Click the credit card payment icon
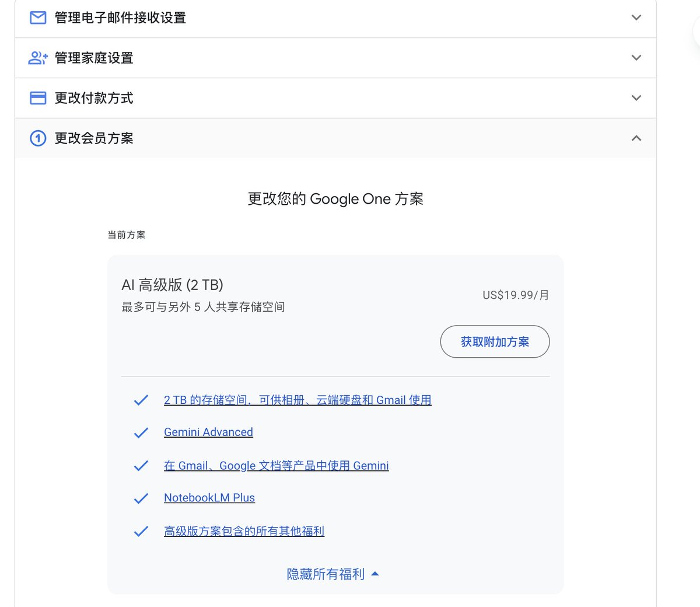The image size is (700, 607). [x=38, y=98]
